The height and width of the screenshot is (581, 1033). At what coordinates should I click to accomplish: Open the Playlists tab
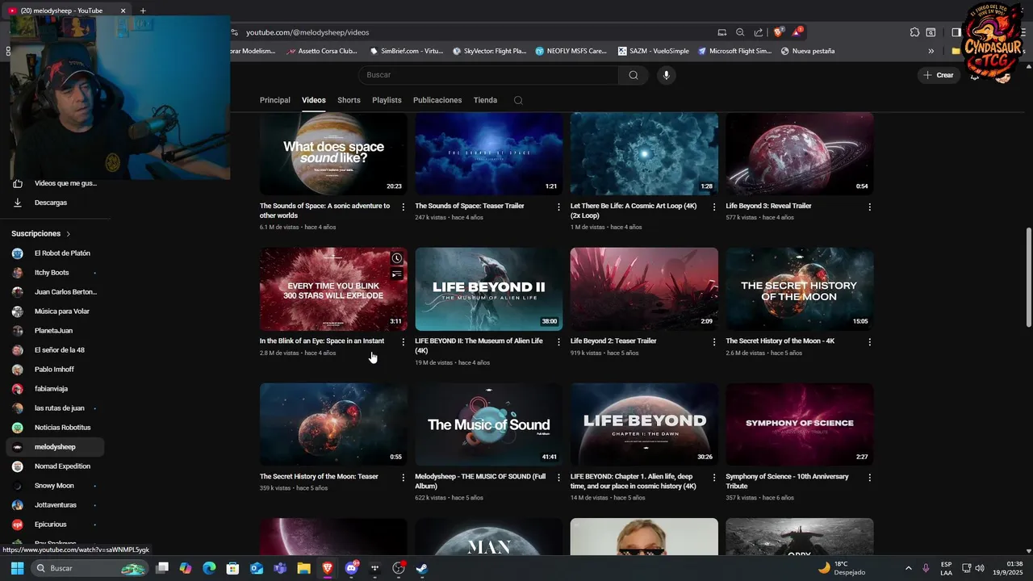(387, 101)
